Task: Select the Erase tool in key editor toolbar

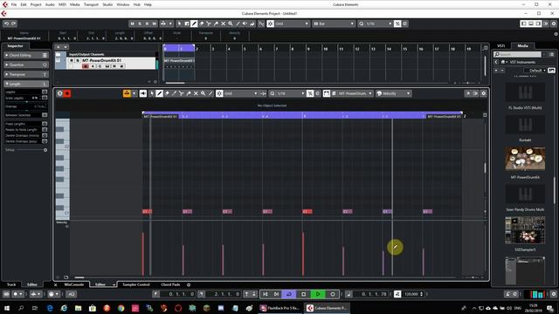Action: point(167,93)
